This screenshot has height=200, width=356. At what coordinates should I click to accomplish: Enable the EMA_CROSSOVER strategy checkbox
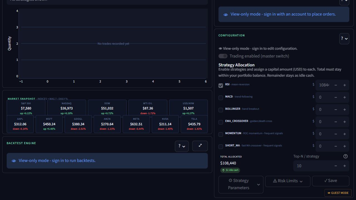click(x=221, y=122)
